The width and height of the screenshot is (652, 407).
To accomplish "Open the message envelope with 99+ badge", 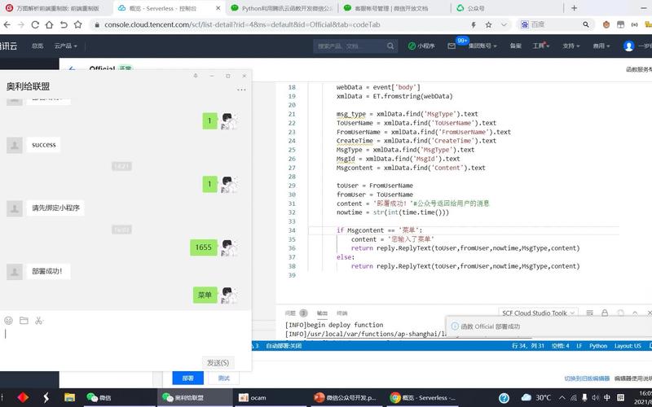I will (x=452, y=46).
